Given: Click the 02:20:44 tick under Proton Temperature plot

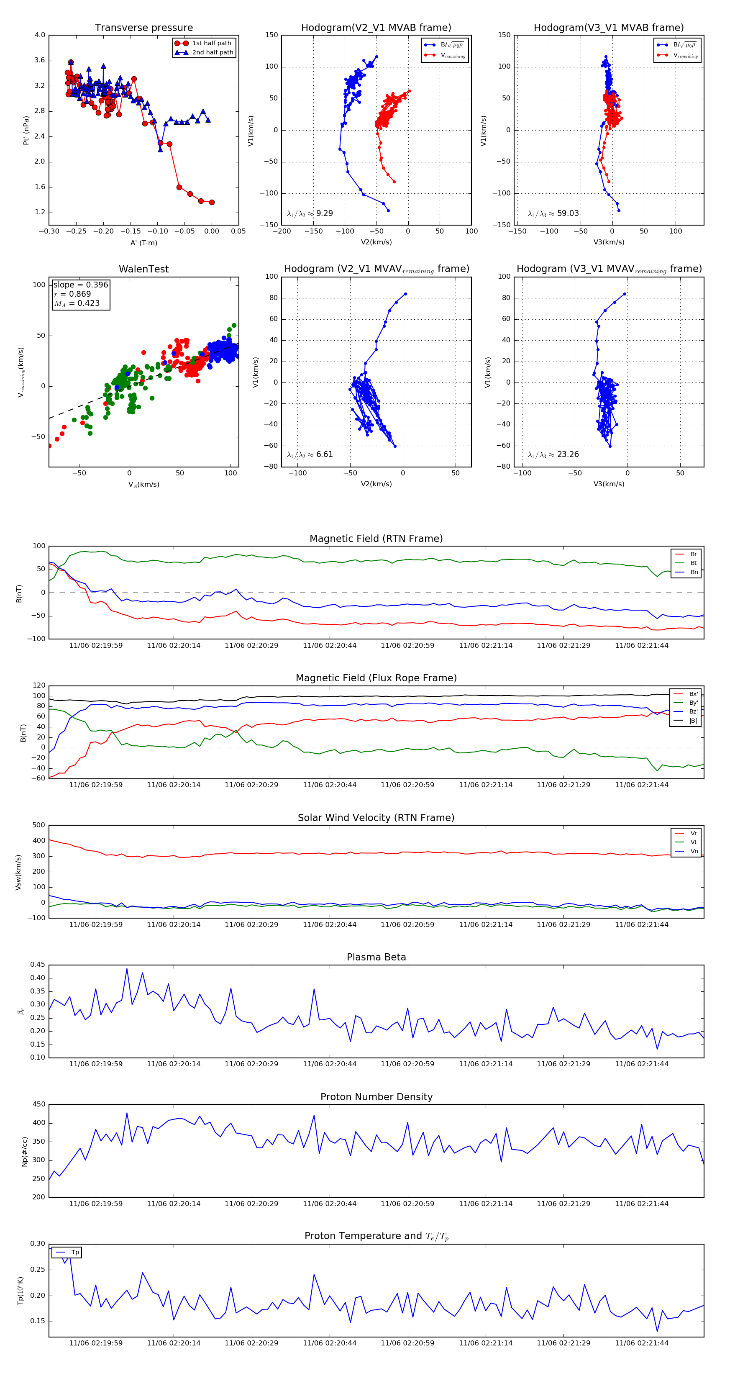Looking at the screenshot, I should (x=330, y=1343).
